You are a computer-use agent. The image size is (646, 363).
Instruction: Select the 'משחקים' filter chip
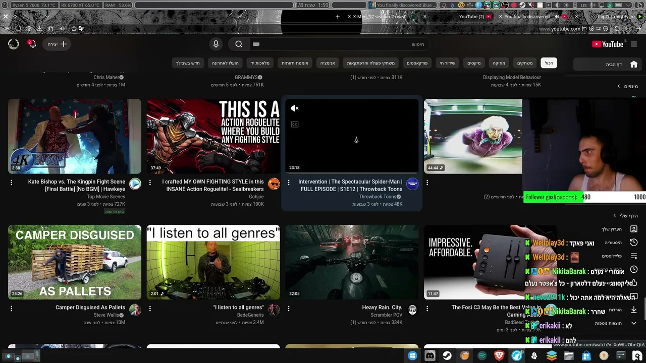[525, 63]
